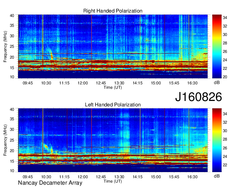The image size is (231, 187).
Task: Click "14:15" time tick on Left Handed plot
Action: pyautogui.click(x=138, y=177)
